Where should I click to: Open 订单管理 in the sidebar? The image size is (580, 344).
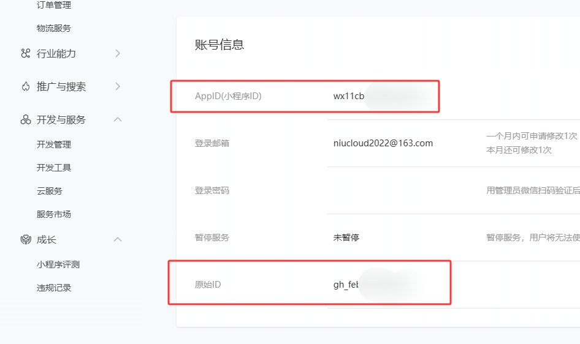[x=54, y=6]
